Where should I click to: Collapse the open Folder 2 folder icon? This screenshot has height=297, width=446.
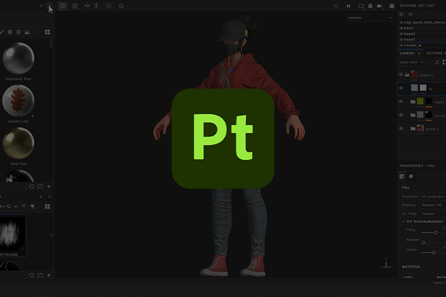[x=408, y=75]
